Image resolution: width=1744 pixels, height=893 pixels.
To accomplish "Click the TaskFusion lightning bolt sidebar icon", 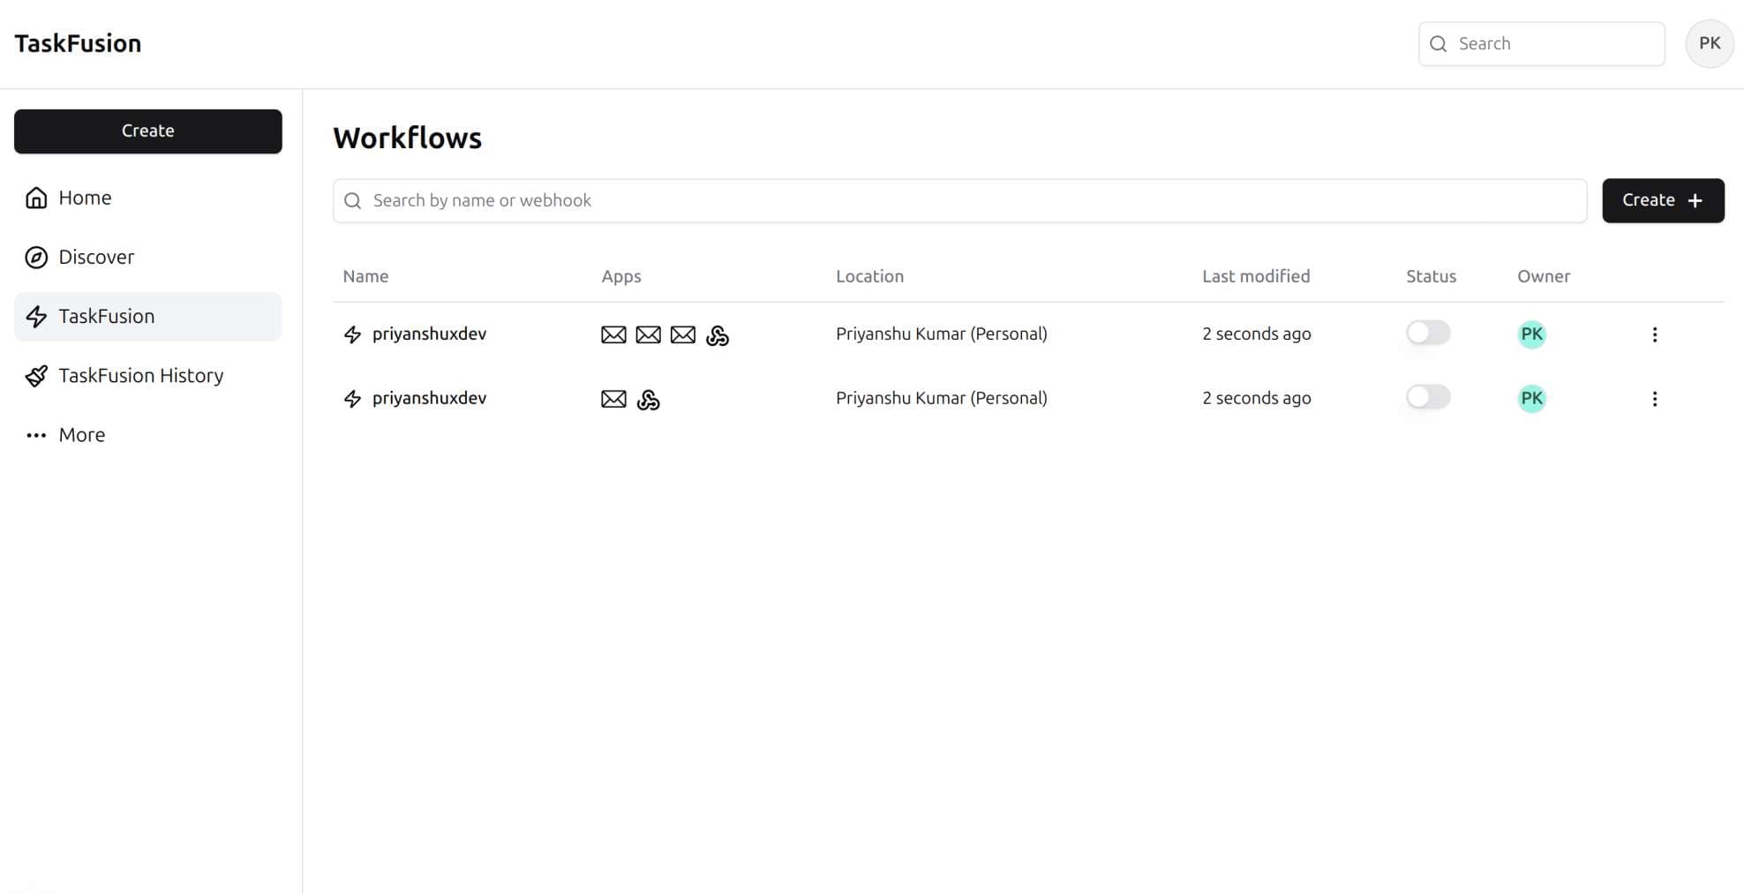I will [36, 316].
